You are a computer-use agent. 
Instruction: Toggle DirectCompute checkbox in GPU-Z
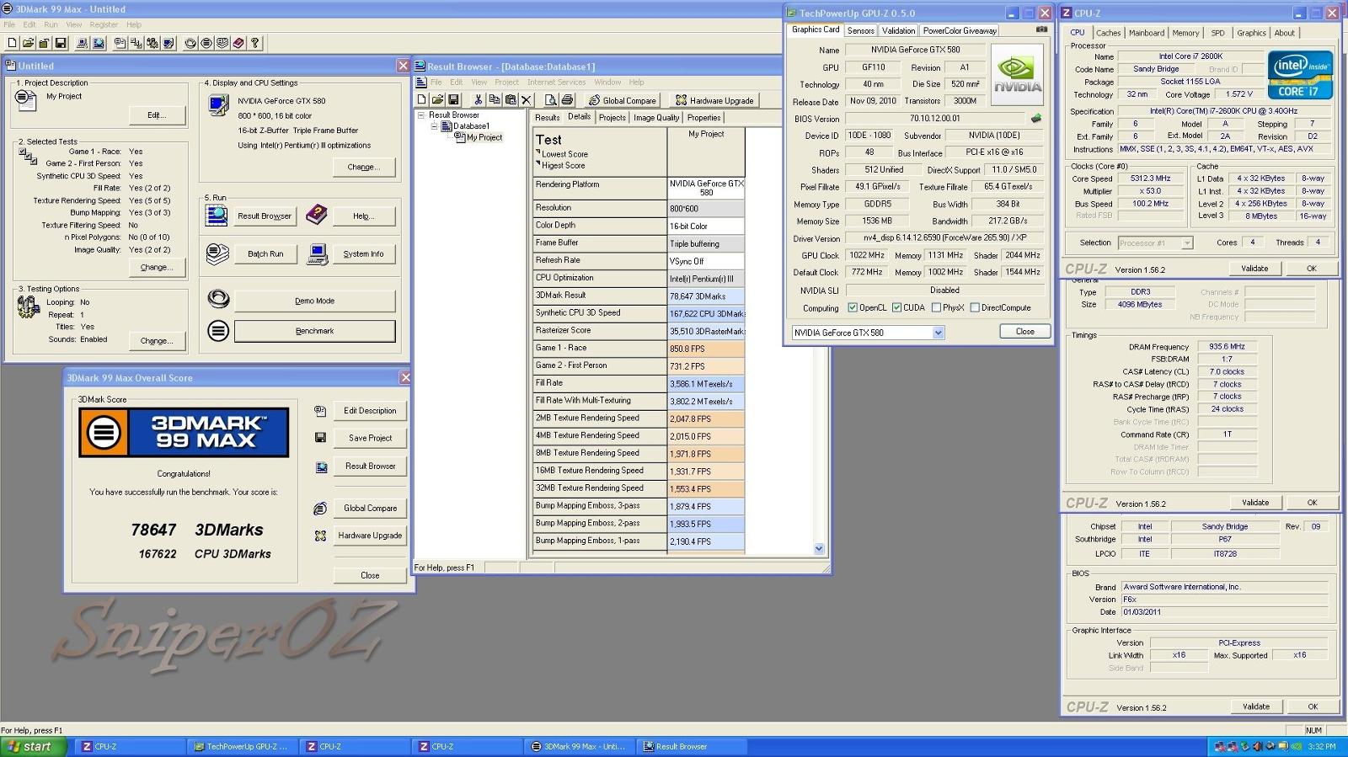975,307
